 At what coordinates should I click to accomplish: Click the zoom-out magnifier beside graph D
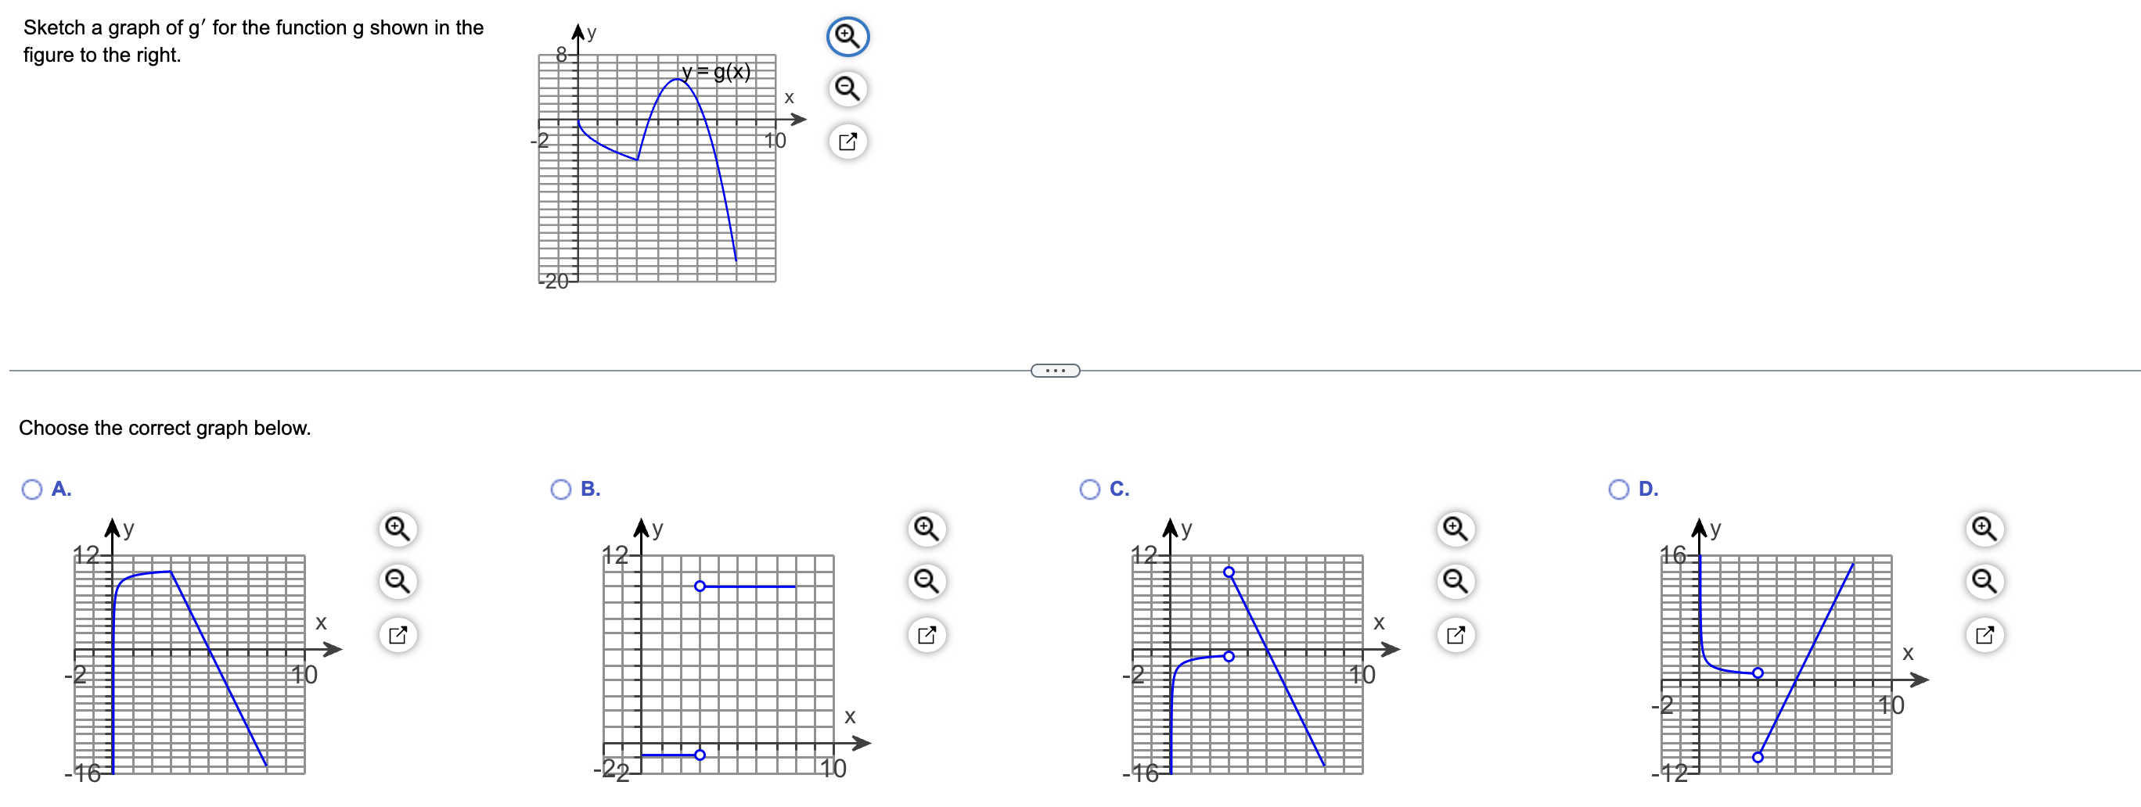[1985, 582]
